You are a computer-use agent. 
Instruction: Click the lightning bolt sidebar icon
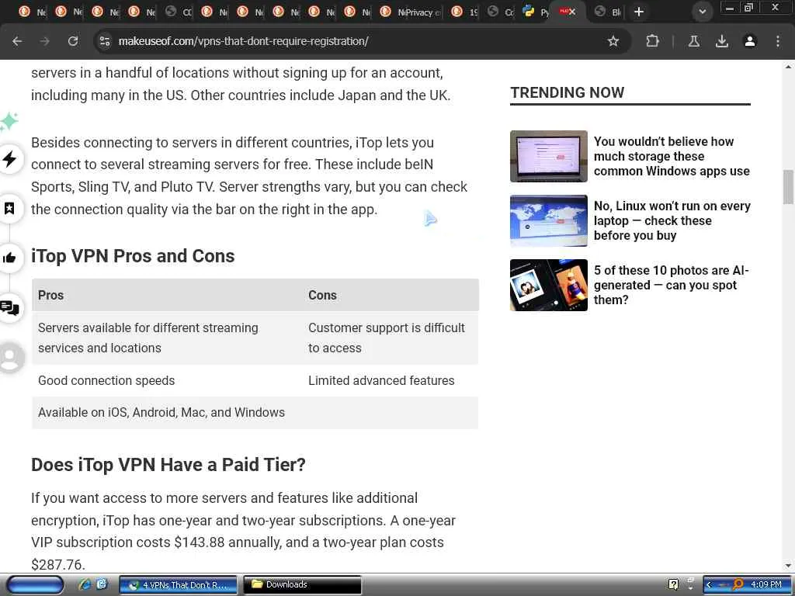coord(9,159)
